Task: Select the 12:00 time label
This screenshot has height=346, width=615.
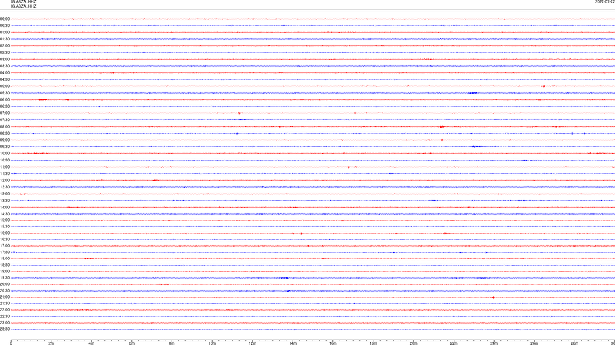Action: (x=4, y=181)
